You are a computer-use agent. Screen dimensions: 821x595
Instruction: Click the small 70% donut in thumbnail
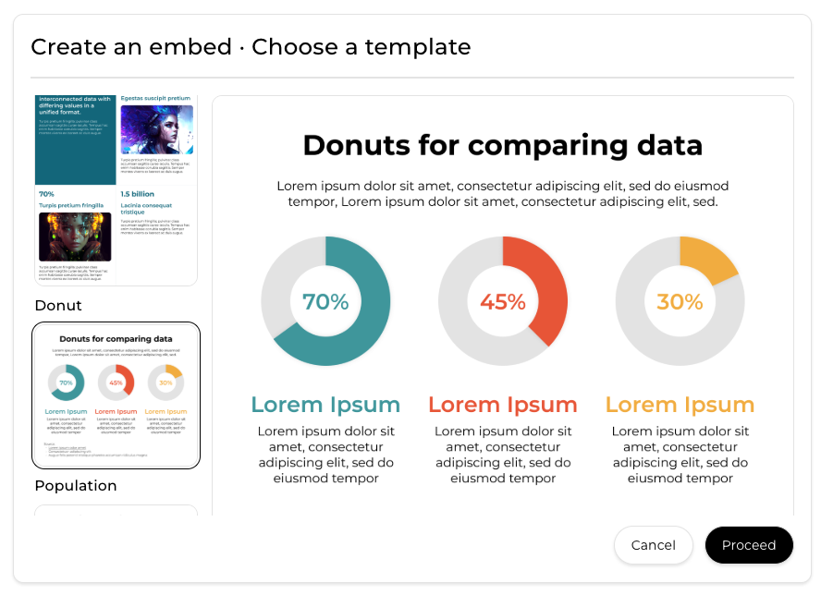click(66, 382)
